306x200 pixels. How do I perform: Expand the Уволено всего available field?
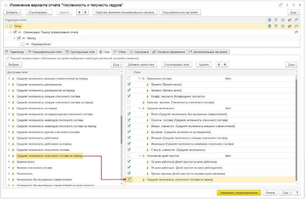click(x=9, y=162)
